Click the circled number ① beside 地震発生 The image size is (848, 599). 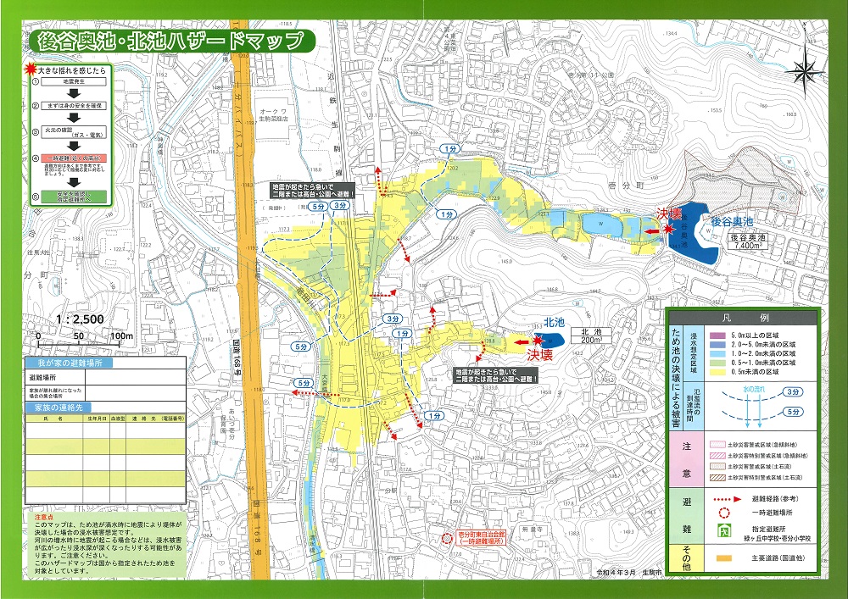point(36,82)
